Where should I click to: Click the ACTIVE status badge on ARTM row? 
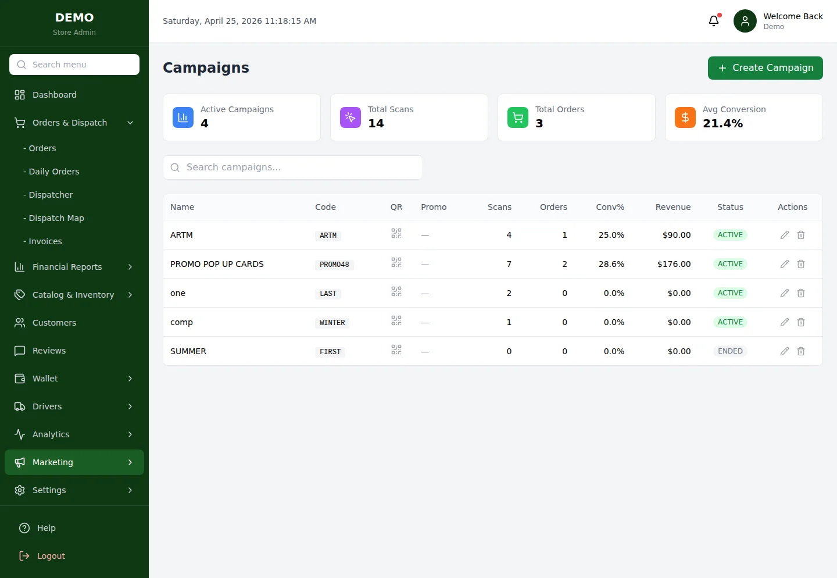[x=730, y=235]
